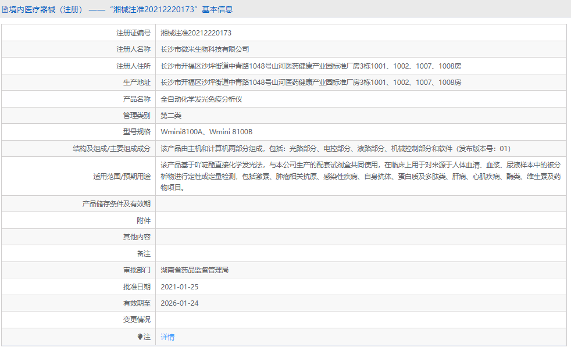Click the 管理类别 row label
The width and height of the screenshot is (571, 351).
(x=137, y=116)
